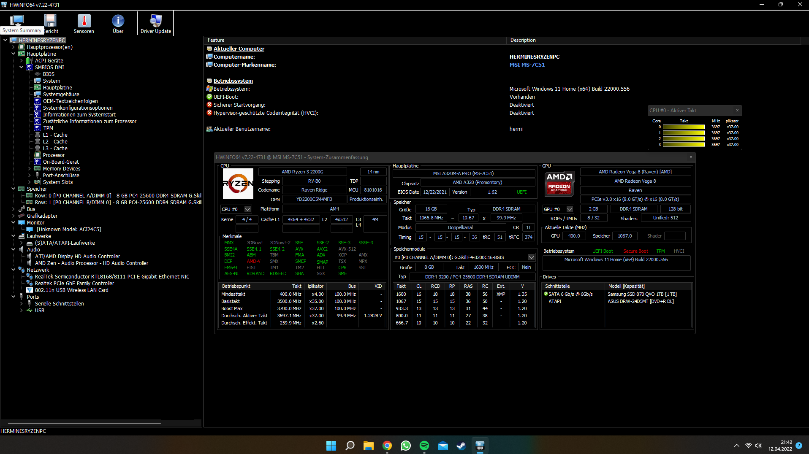This screenshot has width=809, height=454.
Task: Select the TPM tree entry
Action: [x=48, y=128]
